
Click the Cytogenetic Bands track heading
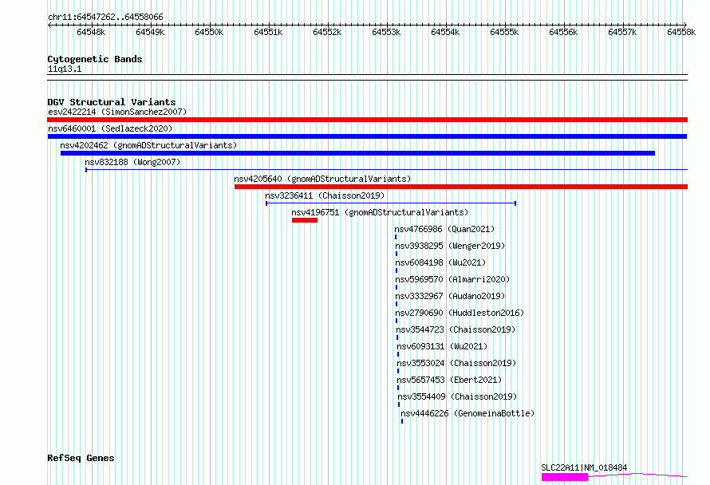95,59
